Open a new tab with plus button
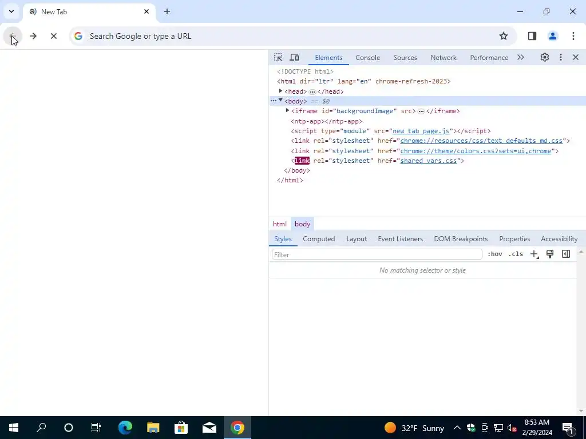Image resolution: width=586 pixels, height=439 pixels. (x=167, y=12)
